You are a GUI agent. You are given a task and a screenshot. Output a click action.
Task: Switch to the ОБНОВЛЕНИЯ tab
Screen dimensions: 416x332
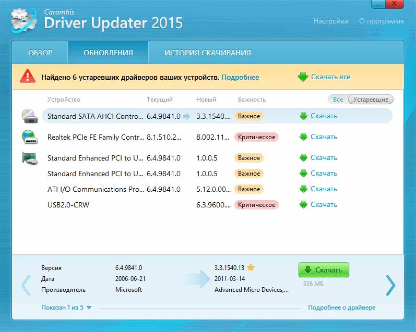pyautogui.click(x=108, y=53)
